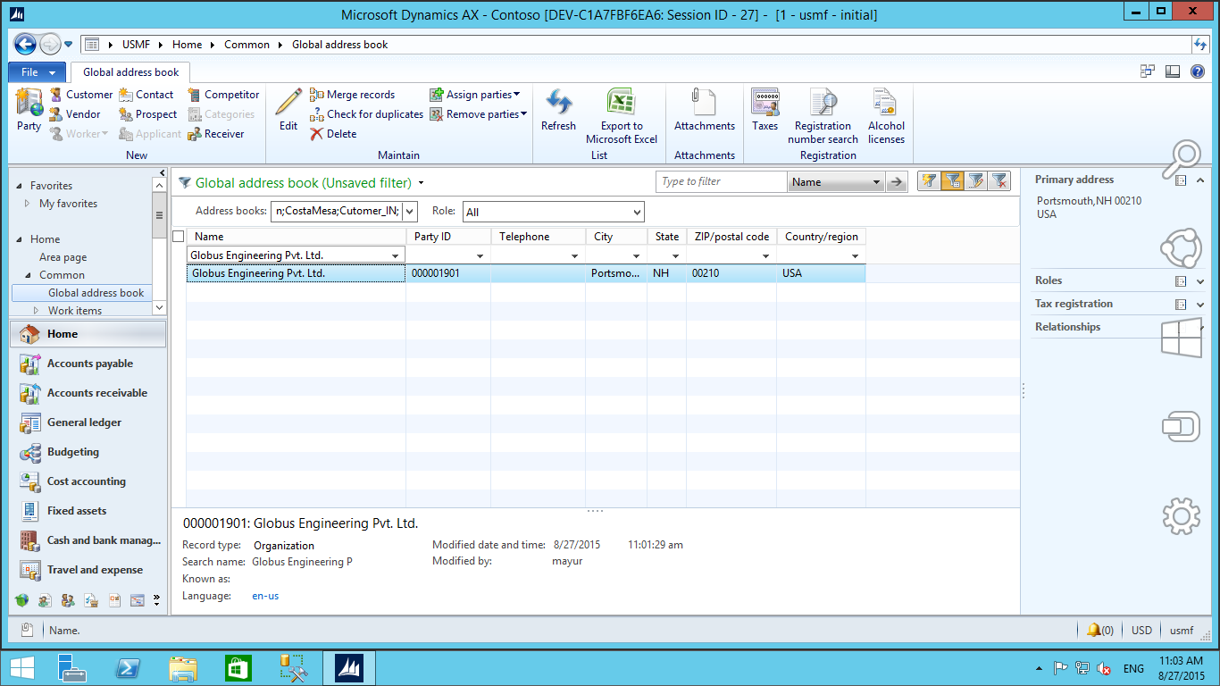Refresh the address book list
The width and height of the screenshot is (1220, 686).
(x=558, y=110)
